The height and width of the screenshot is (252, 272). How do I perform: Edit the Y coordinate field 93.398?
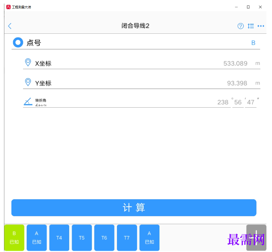click(237, 83)
